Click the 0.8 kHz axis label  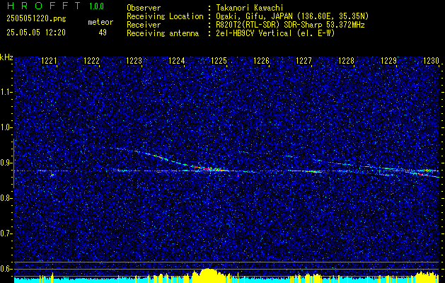click(x=6, y=198)
